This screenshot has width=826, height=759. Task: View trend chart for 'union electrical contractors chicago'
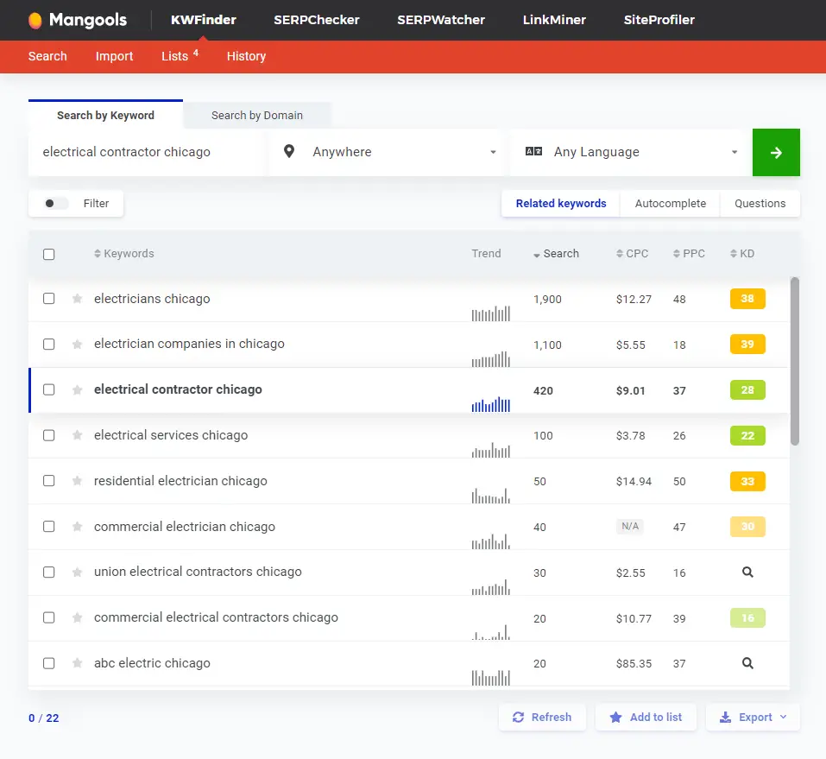coord(491,586)
